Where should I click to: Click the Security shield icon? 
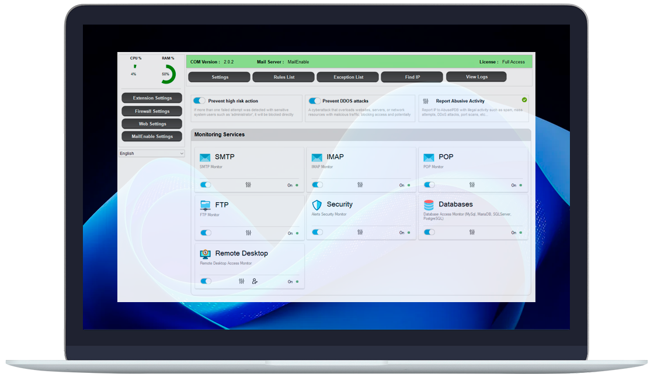coord(317,205)
